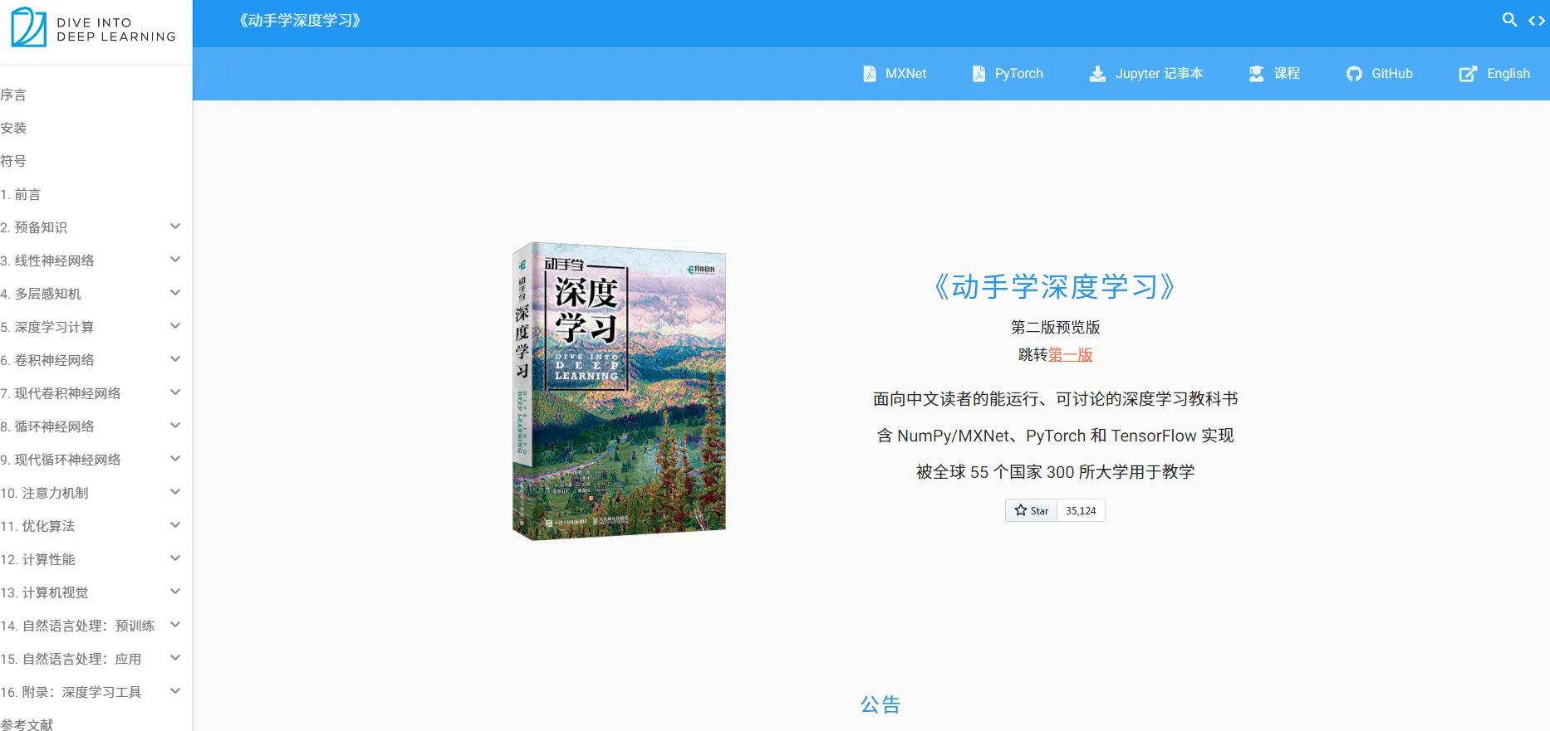Click the Jupyter download icon
The width and height of the screenshot is (1550, 731).
coord(1097,74)
